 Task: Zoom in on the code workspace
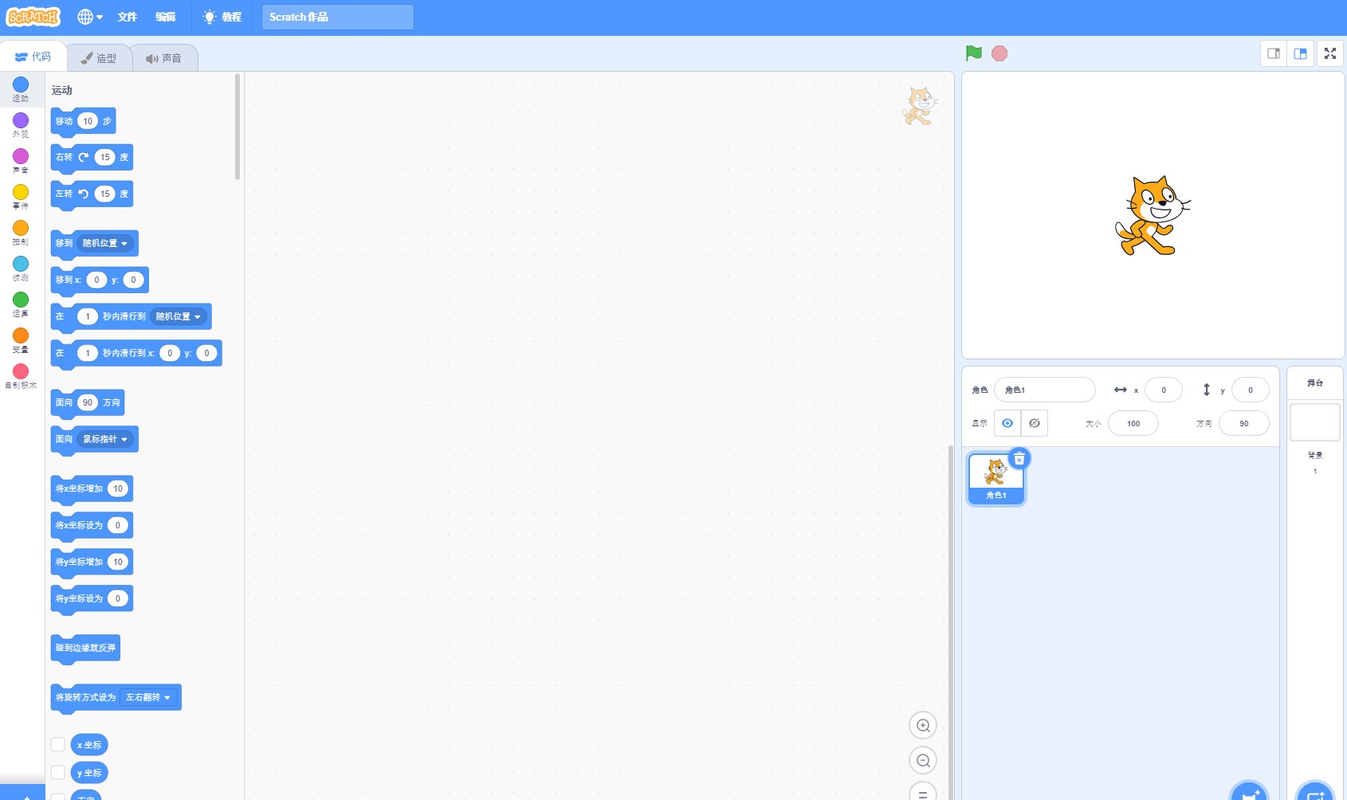[923, 725]
